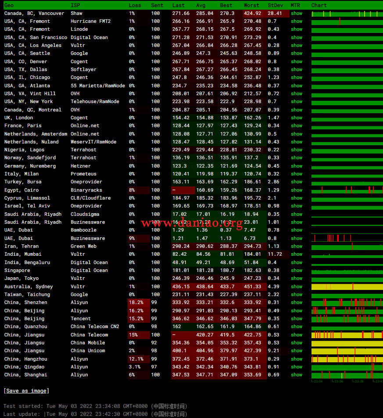Click show for China, Hangzhou

[297, 359]
